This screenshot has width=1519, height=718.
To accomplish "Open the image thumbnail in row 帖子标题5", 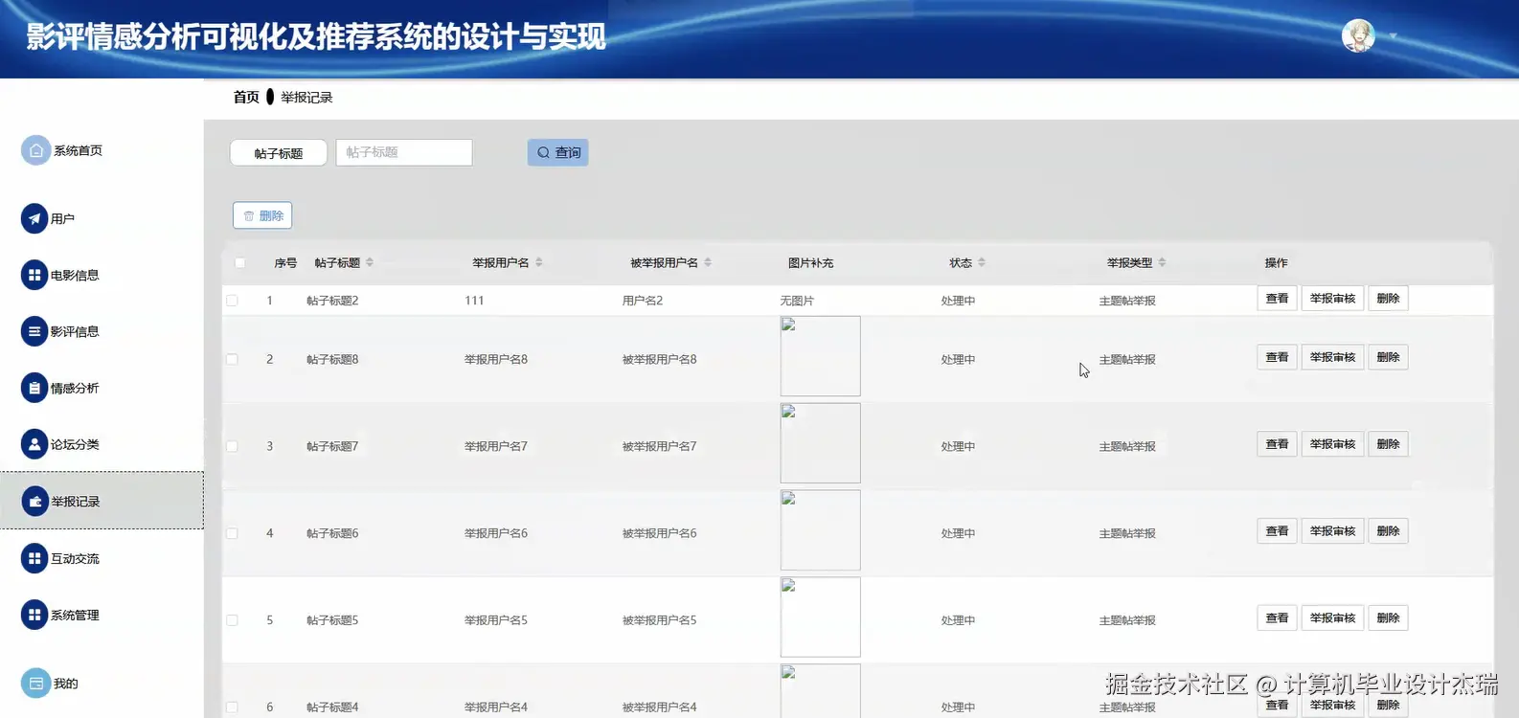I will (x=820, y=617).
